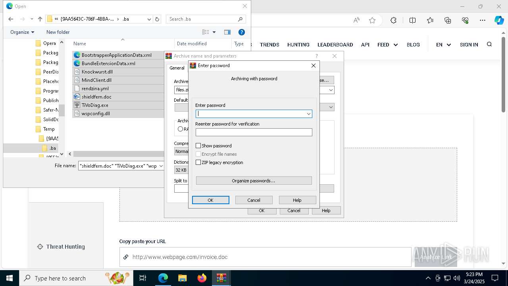Viewport: 508px width, 286px height.
Task: Select the SolidDo folder in tree
Action: (47, 120)
